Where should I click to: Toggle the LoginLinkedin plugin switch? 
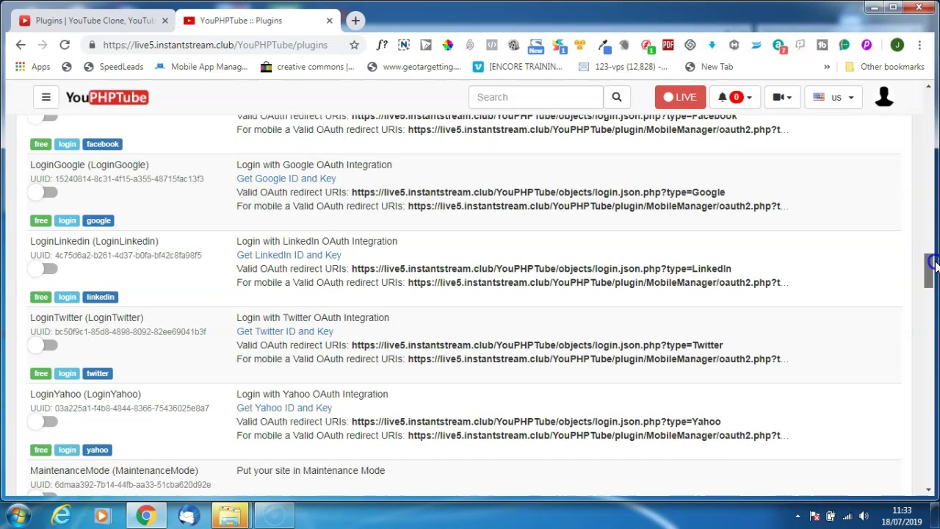[x=43, y=269]
